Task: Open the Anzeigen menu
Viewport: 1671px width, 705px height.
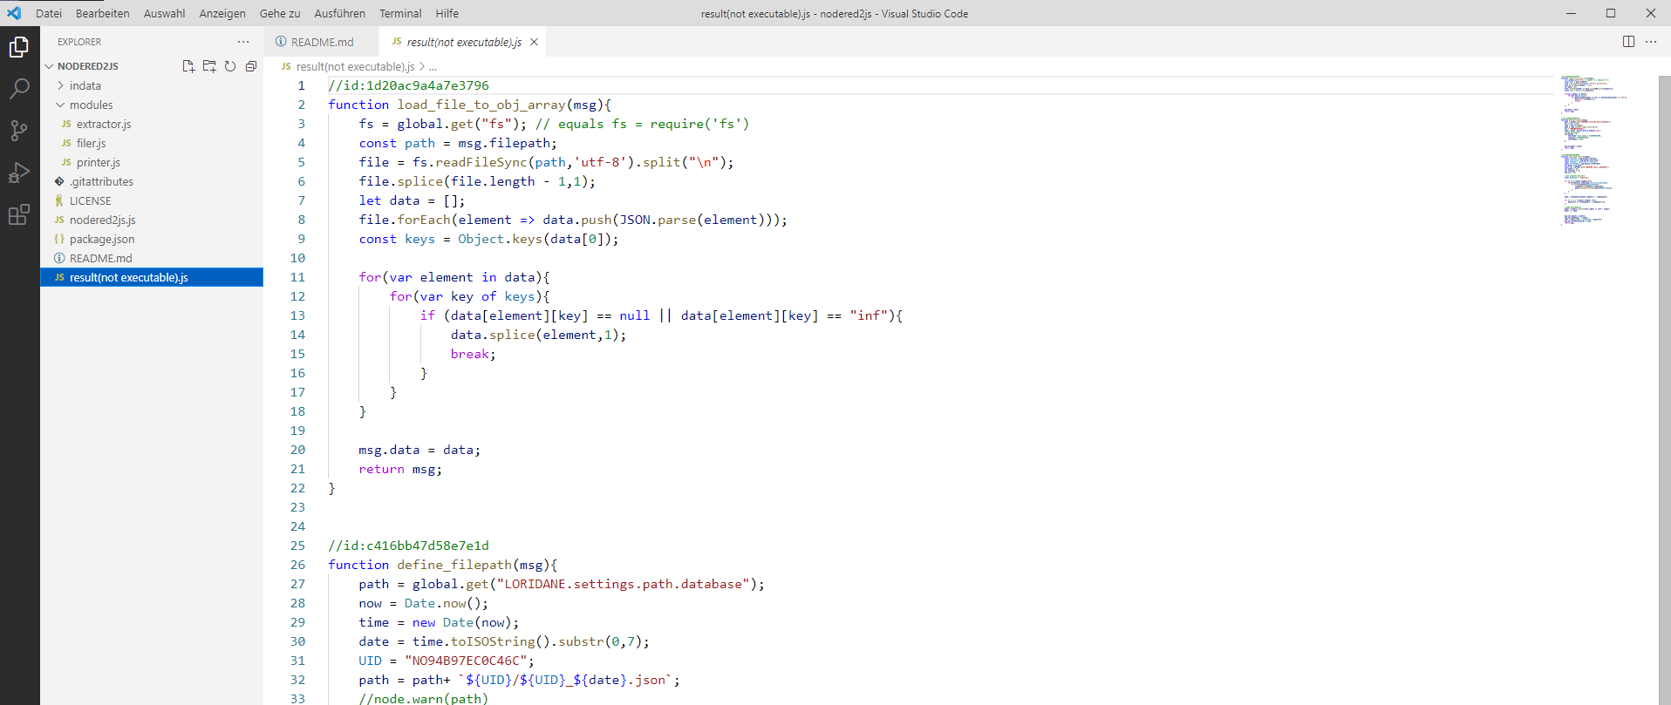Action: [x=222, y=13]
